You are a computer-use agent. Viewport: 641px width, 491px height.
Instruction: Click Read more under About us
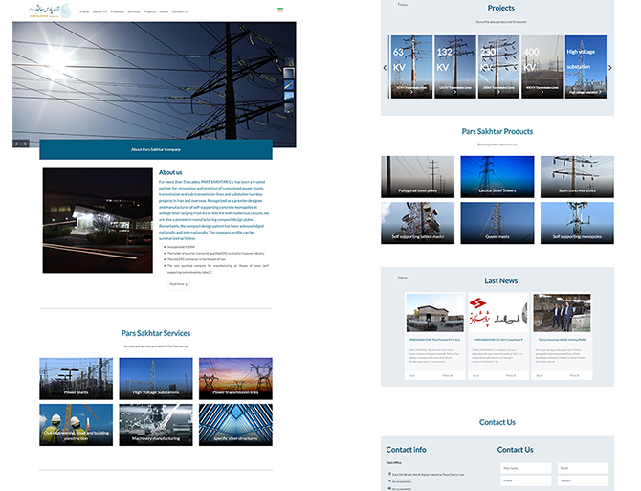click(x=178, y=283)
